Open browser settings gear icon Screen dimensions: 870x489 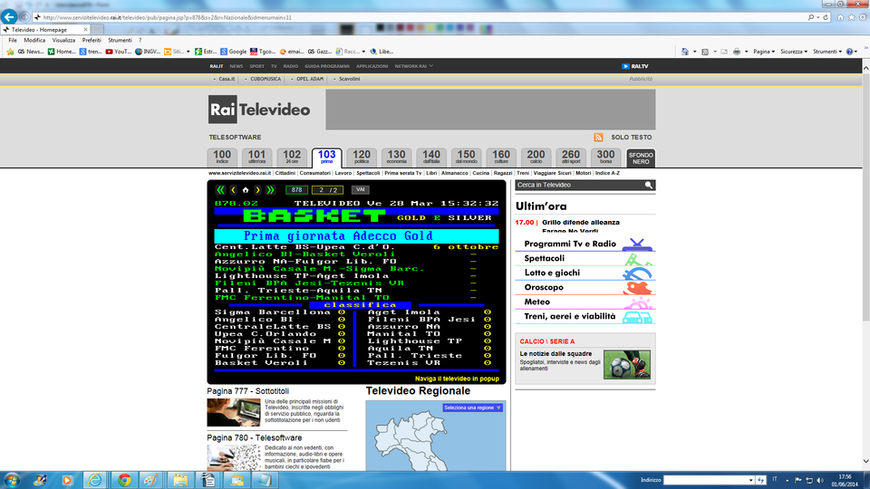click(x=863, y=17)
